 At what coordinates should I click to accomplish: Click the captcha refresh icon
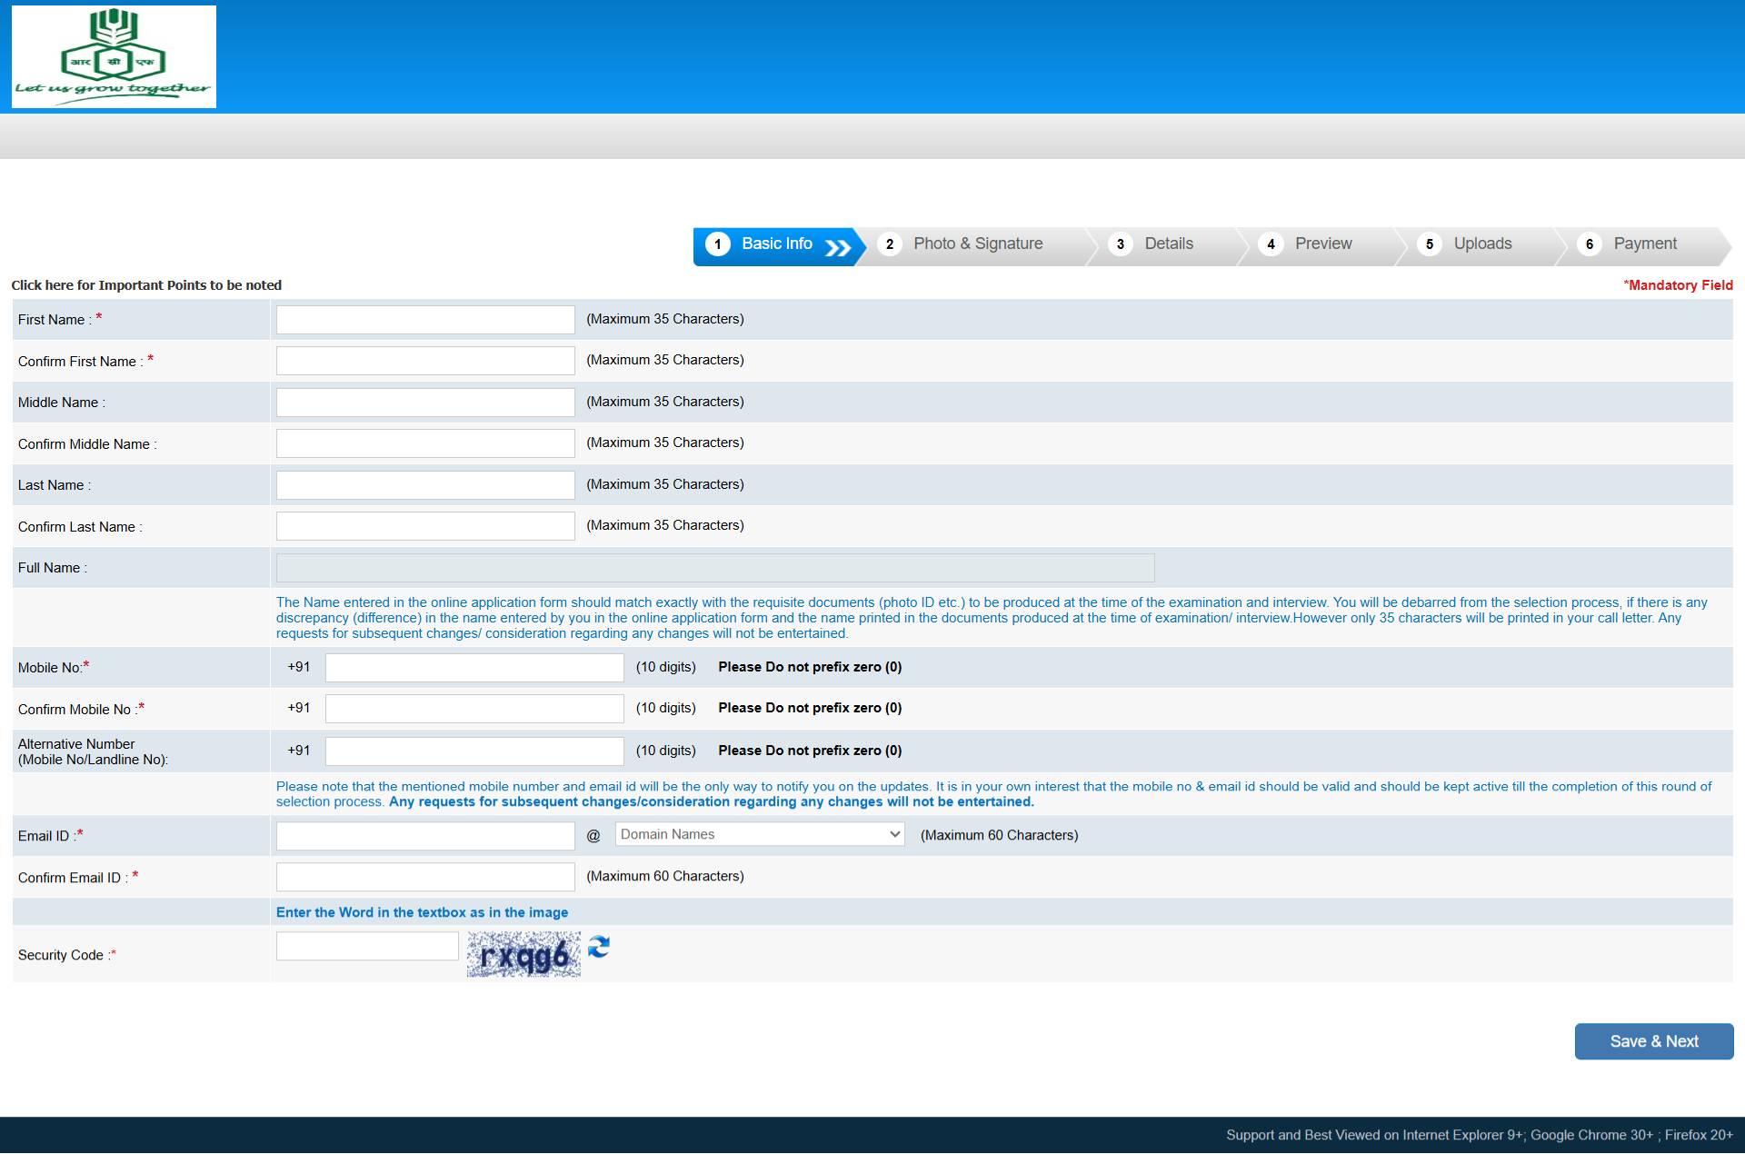[598, 947]
